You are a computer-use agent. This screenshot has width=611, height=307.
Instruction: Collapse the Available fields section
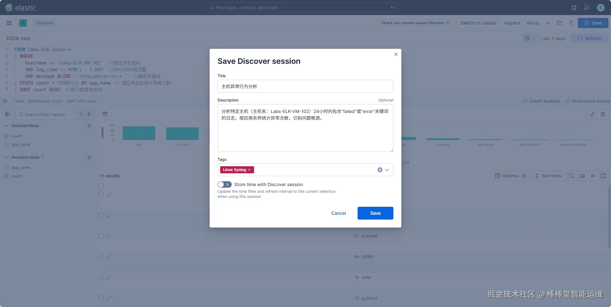pyautogui.click(x=6, y=157)
